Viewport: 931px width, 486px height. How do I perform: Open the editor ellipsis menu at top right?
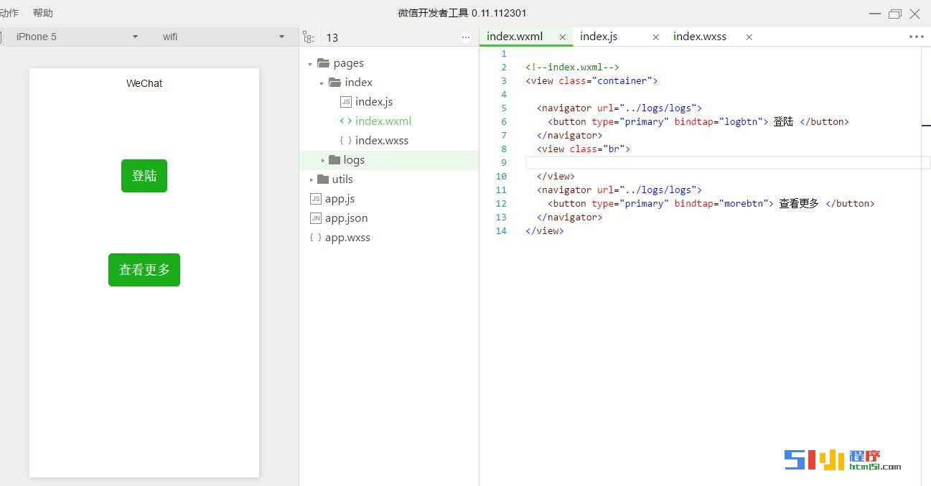coord(916,37)
